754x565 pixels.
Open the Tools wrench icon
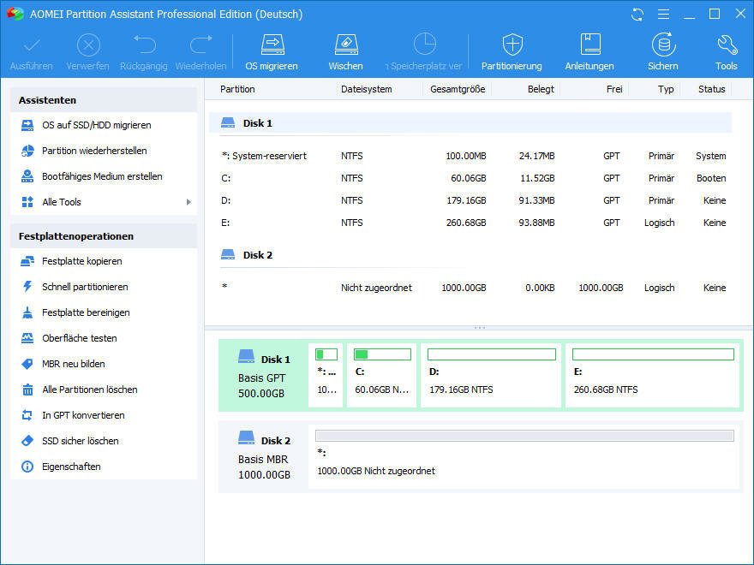726,45
